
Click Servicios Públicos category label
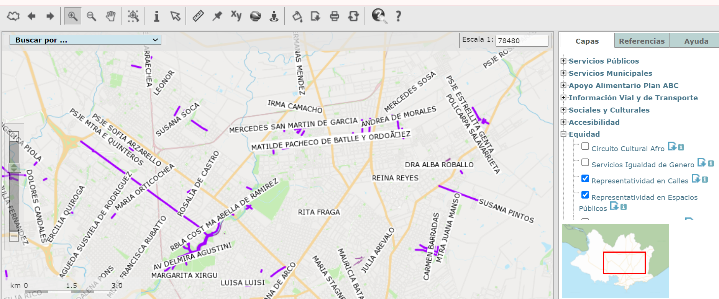(604, 61)
